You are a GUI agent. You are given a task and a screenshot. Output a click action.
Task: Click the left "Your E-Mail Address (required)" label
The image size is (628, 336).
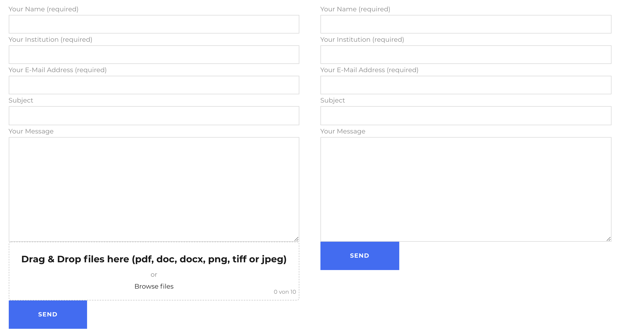pyautogui.click(x=57, y=70)
